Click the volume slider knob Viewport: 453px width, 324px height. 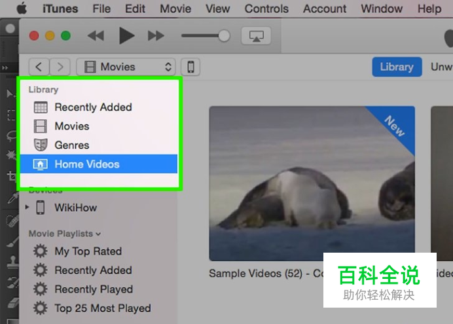point(224,36)
